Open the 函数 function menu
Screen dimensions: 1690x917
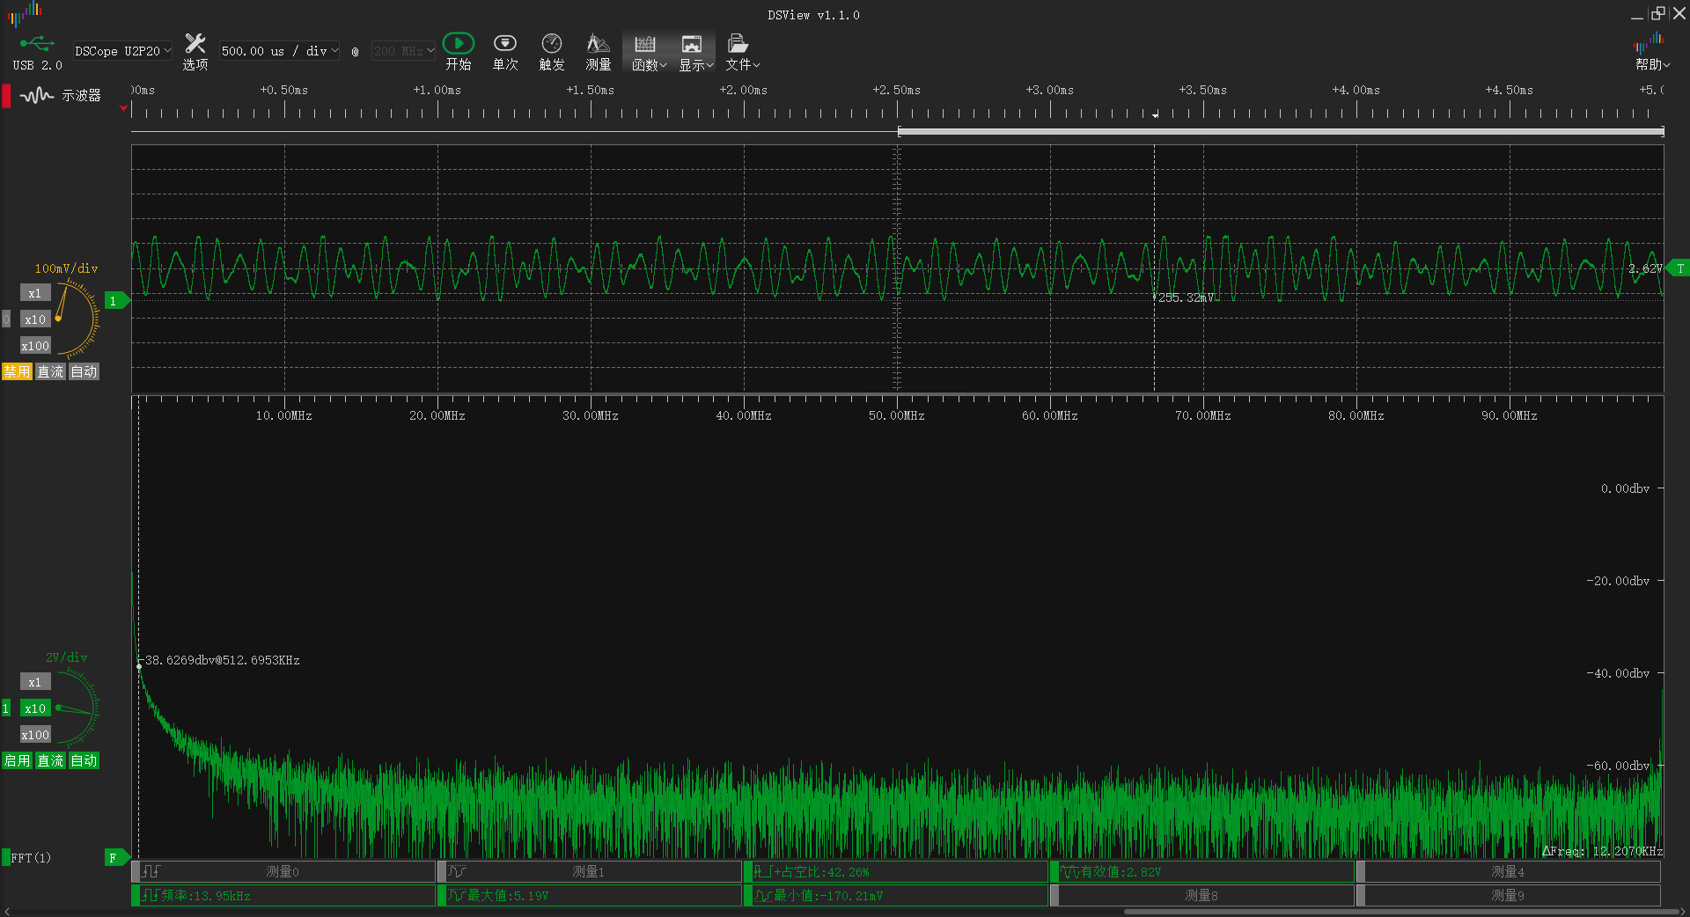point(649,51)
